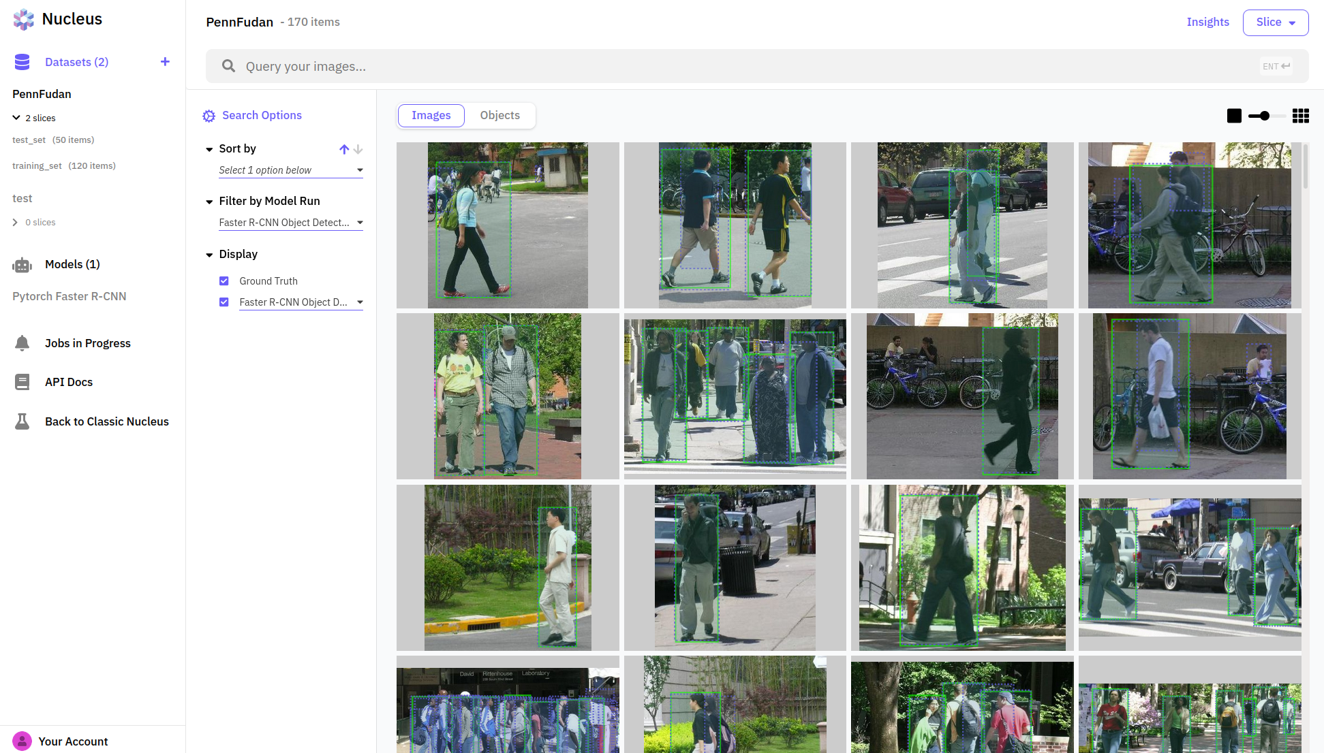Open silhouetted man near brick building thumbnail
This screenshot has height=753, width=1324.
pos(962,568)
